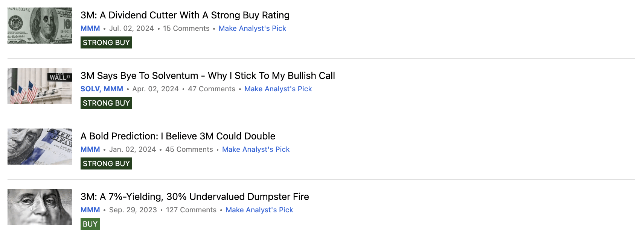Open the 47 Comments link
637x236 pixels.
[x=212, y=89]
